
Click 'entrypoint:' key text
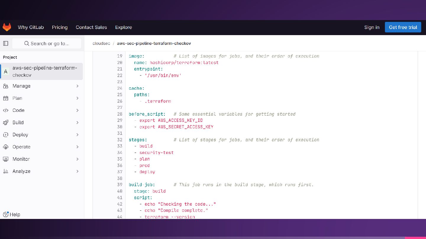pyautogui.click(x=149, y=69)
